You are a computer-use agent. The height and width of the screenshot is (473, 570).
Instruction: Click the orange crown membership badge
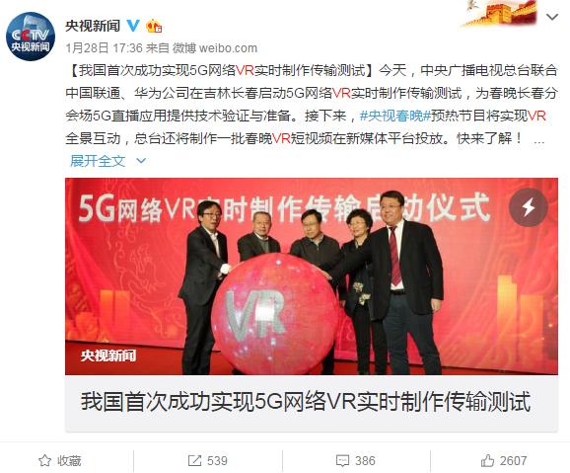(x=154, y=26)
